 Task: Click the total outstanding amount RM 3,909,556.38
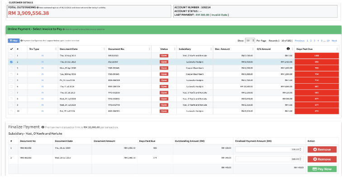click(28, 13)
